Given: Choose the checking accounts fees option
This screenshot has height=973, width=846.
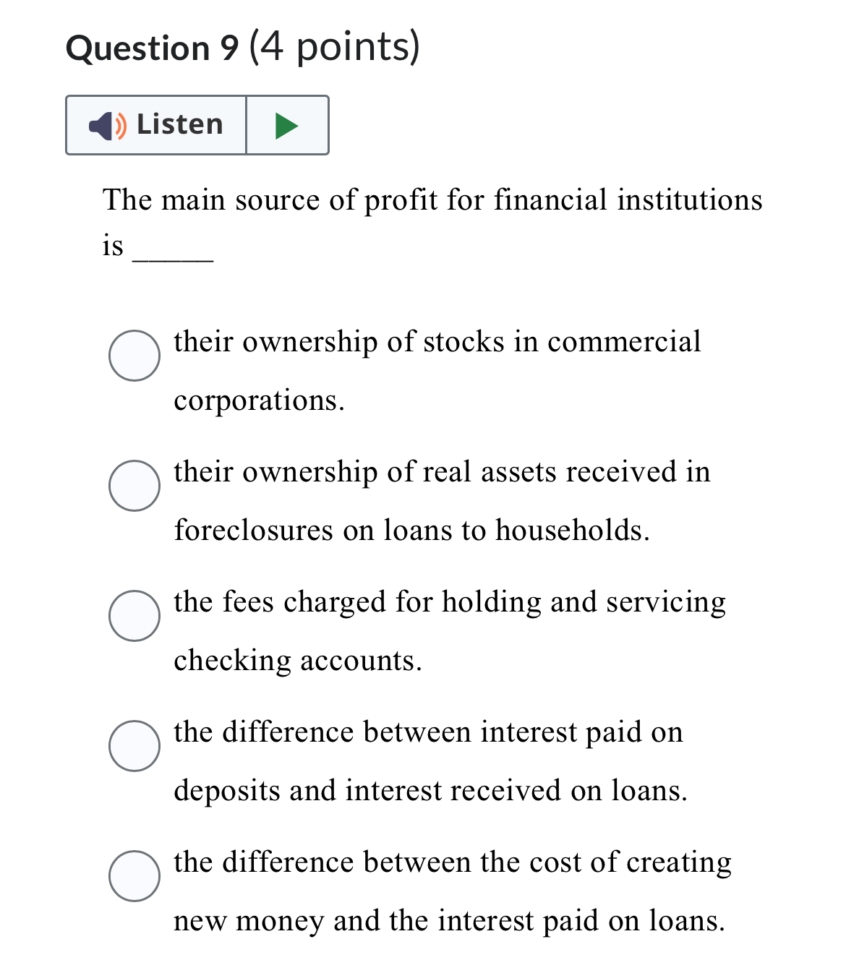Looking at the screenshot, I should 134,616.
